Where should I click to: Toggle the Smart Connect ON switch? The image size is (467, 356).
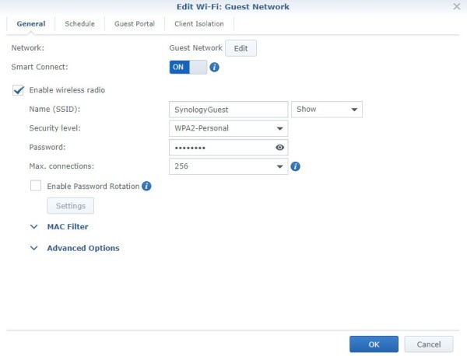tap(188, 67)
